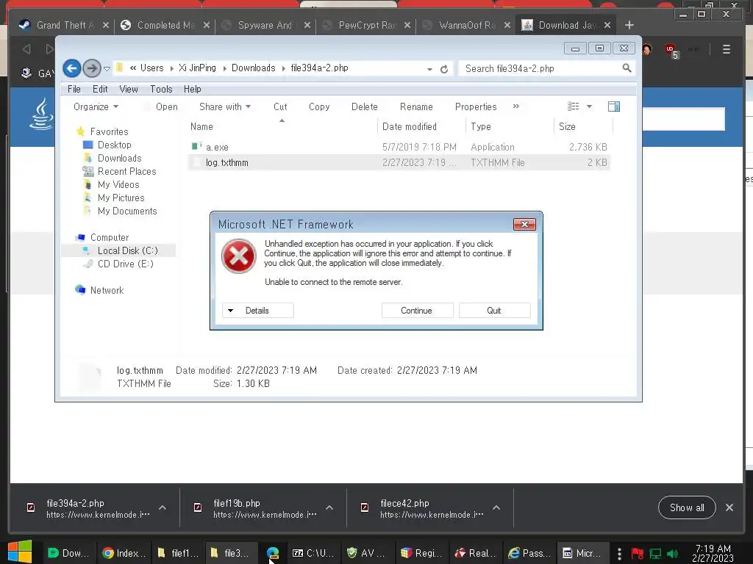This screenshot has width=753, height=564.
Task: Close the Microsoft .NET Framework dialog
Action: [524, 225]
